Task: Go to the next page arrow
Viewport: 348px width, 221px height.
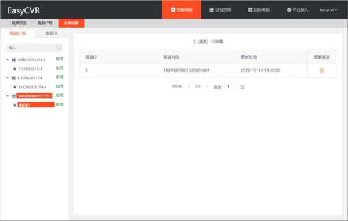Action: click(x=207, y=86)
